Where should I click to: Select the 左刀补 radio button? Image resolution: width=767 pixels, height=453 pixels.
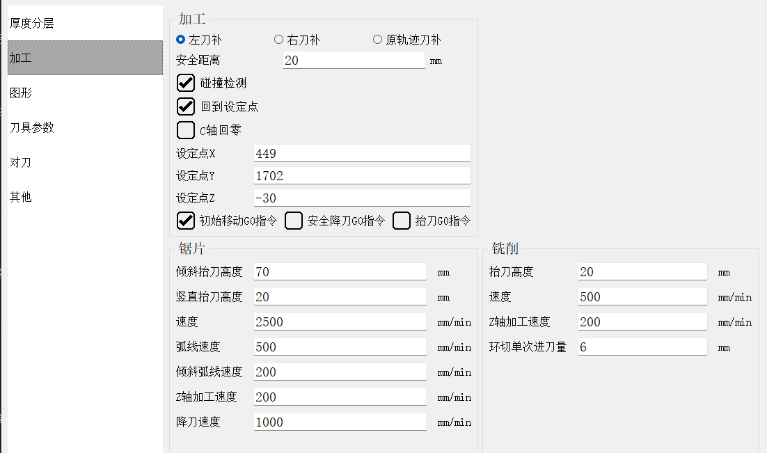point(181,40)
